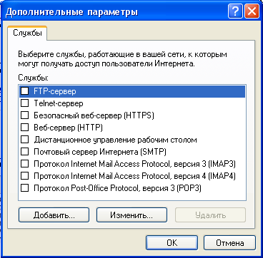Image resolution: width=263 pixels, height=258 pixels.
Task: Enable the IMAP4 protocol checkbox
Action: (x=24, y=176)
